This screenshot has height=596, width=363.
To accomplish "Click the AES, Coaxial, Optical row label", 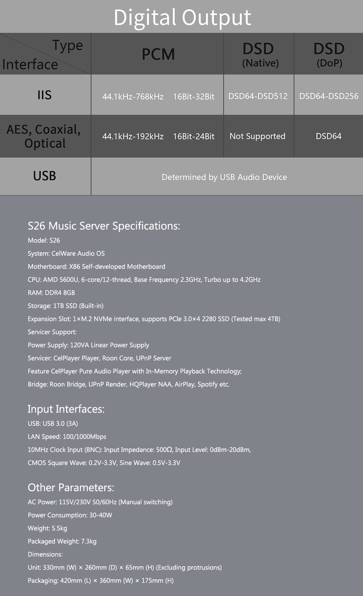I will (x=44, y=136).
